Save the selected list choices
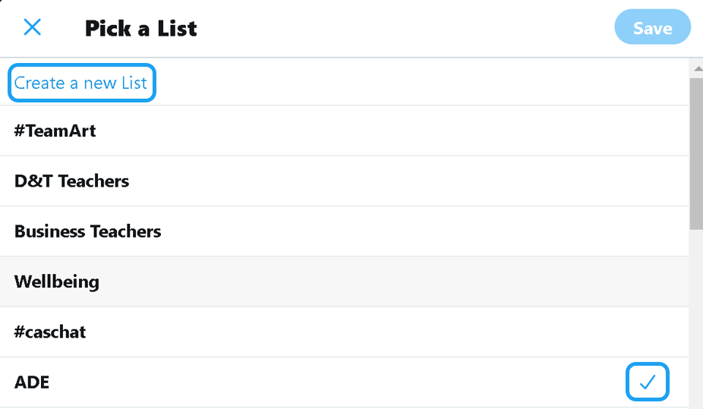 point(652,28)
